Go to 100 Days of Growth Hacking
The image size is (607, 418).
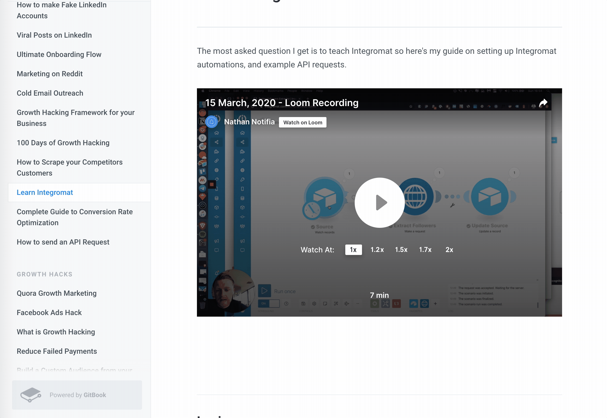pyautogui.click(x=63, y=143)
